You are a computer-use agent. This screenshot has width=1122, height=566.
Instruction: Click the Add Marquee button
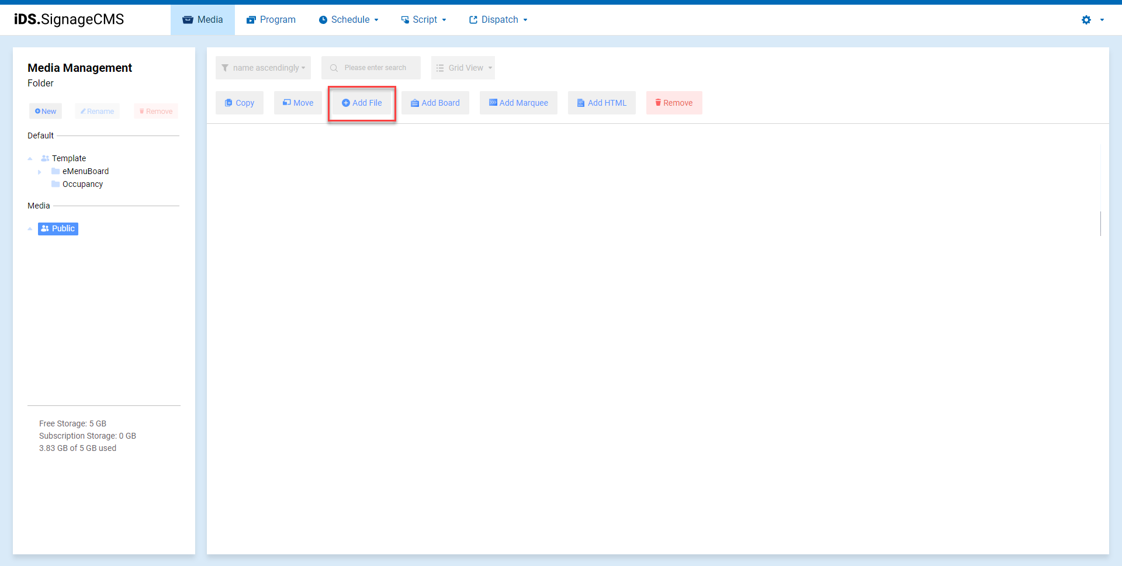click(518, 103)
